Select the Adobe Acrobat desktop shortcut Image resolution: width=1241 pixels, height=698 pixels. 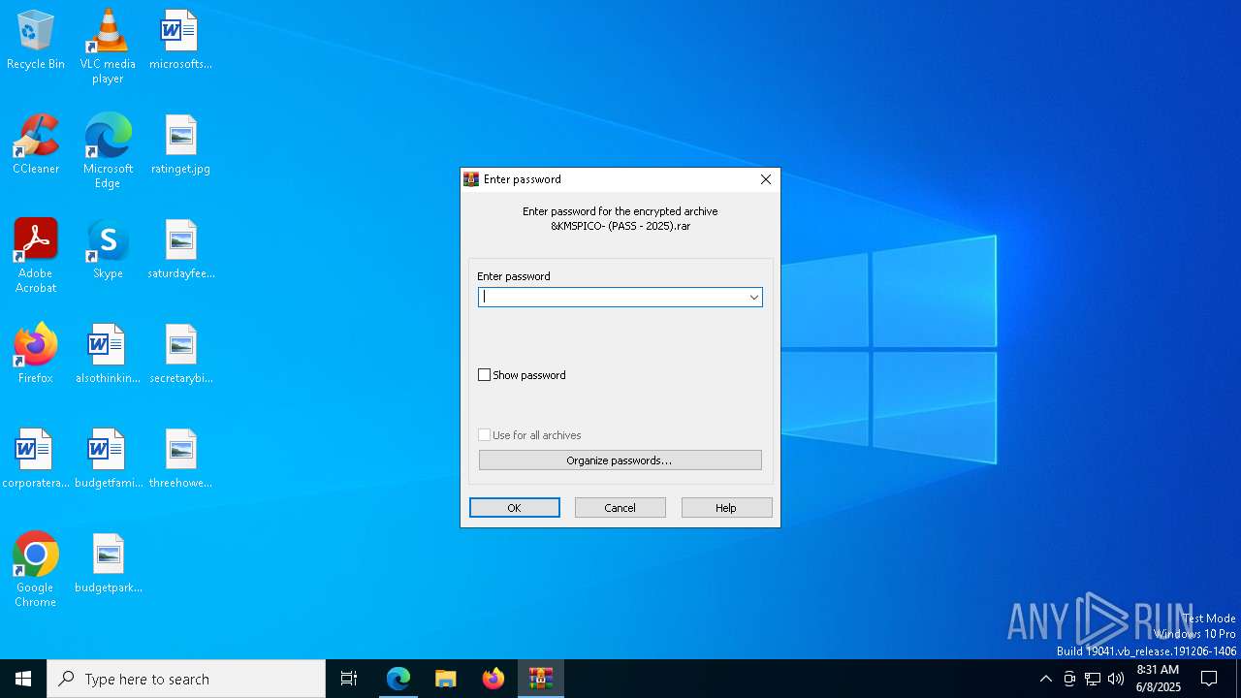[x=36, y=256]
